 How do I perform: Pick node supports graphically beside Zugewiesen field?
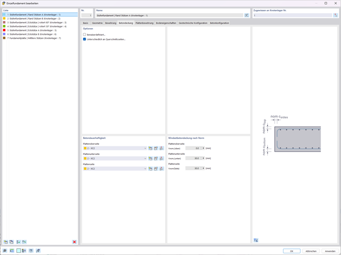point(336,15)
